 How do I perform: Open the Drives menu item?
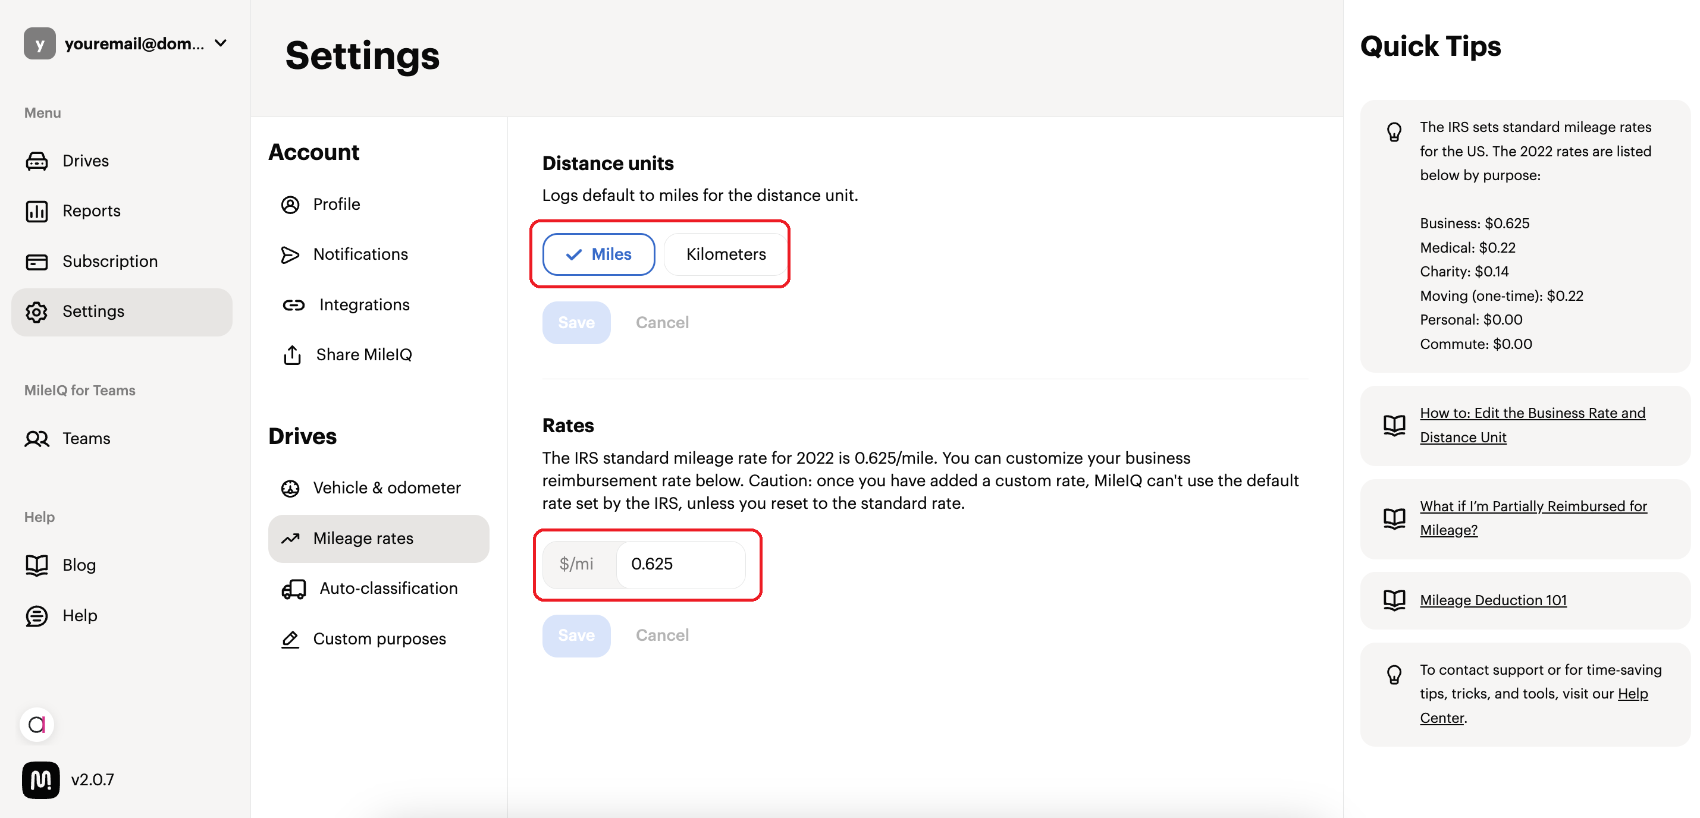pos(121,161)
